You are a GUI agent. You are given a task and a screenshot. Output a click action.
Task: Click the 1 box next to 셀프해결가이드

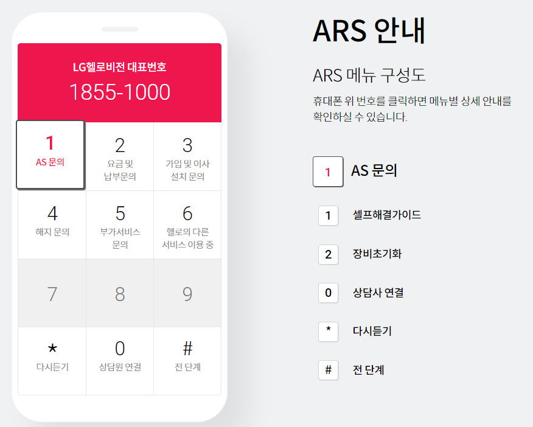[328, 215]
